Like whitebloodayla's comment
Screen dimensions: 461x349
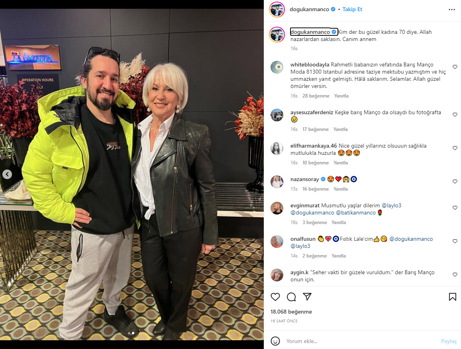point(455,67)
